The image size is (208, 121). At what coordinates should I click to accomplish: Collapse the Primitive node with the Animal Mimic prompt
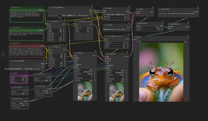click(11, 8)
